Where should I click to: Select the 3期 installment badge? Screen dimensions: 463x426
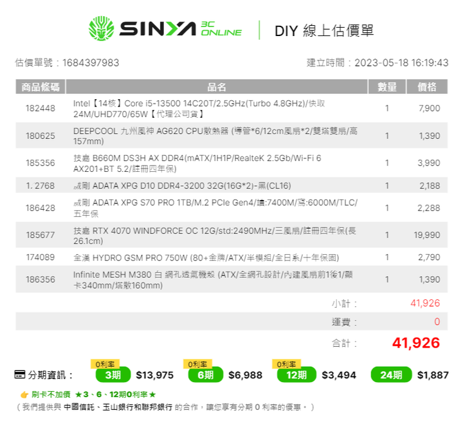[x=113, y=375]
